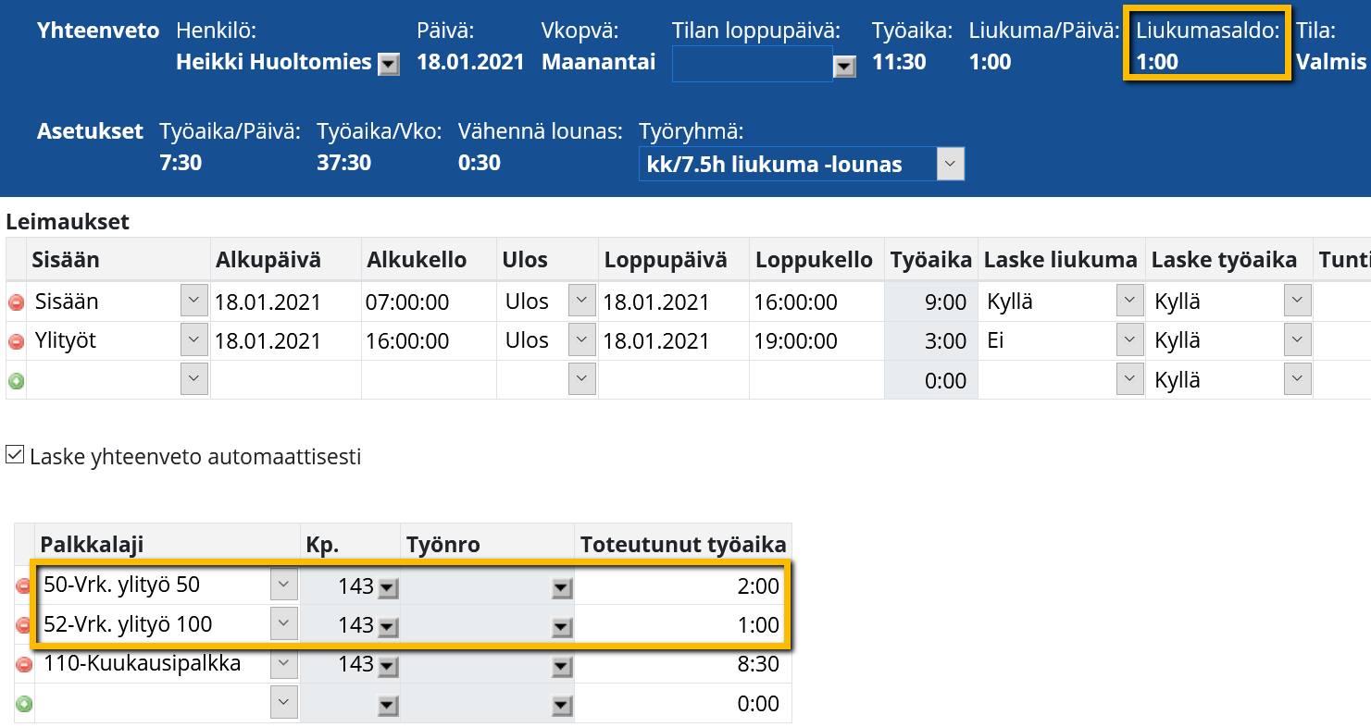Open the Henkilö selector arrow beside Heikki Huoltomies
The width and height of the screenshot is (1371, 727).
(x=389, y=64)
